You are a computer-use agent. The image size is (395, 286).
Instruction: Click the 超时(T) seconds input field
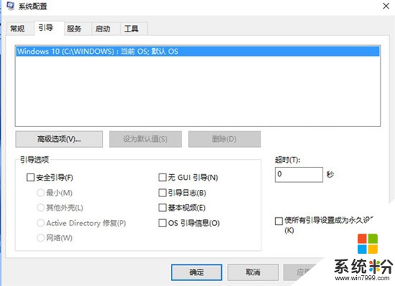point(299,174)
